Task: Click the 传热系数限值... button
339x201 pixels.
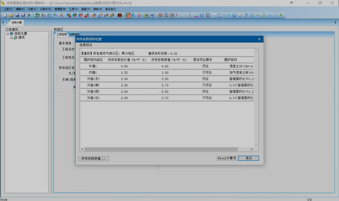Action: [x=93, y=158]
